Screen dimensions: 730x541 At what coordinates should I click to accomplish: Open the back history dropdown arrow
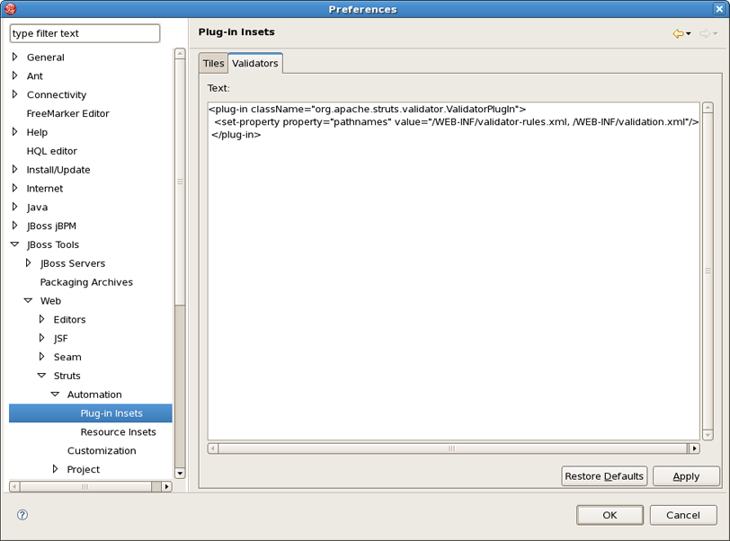click(689, 34)
